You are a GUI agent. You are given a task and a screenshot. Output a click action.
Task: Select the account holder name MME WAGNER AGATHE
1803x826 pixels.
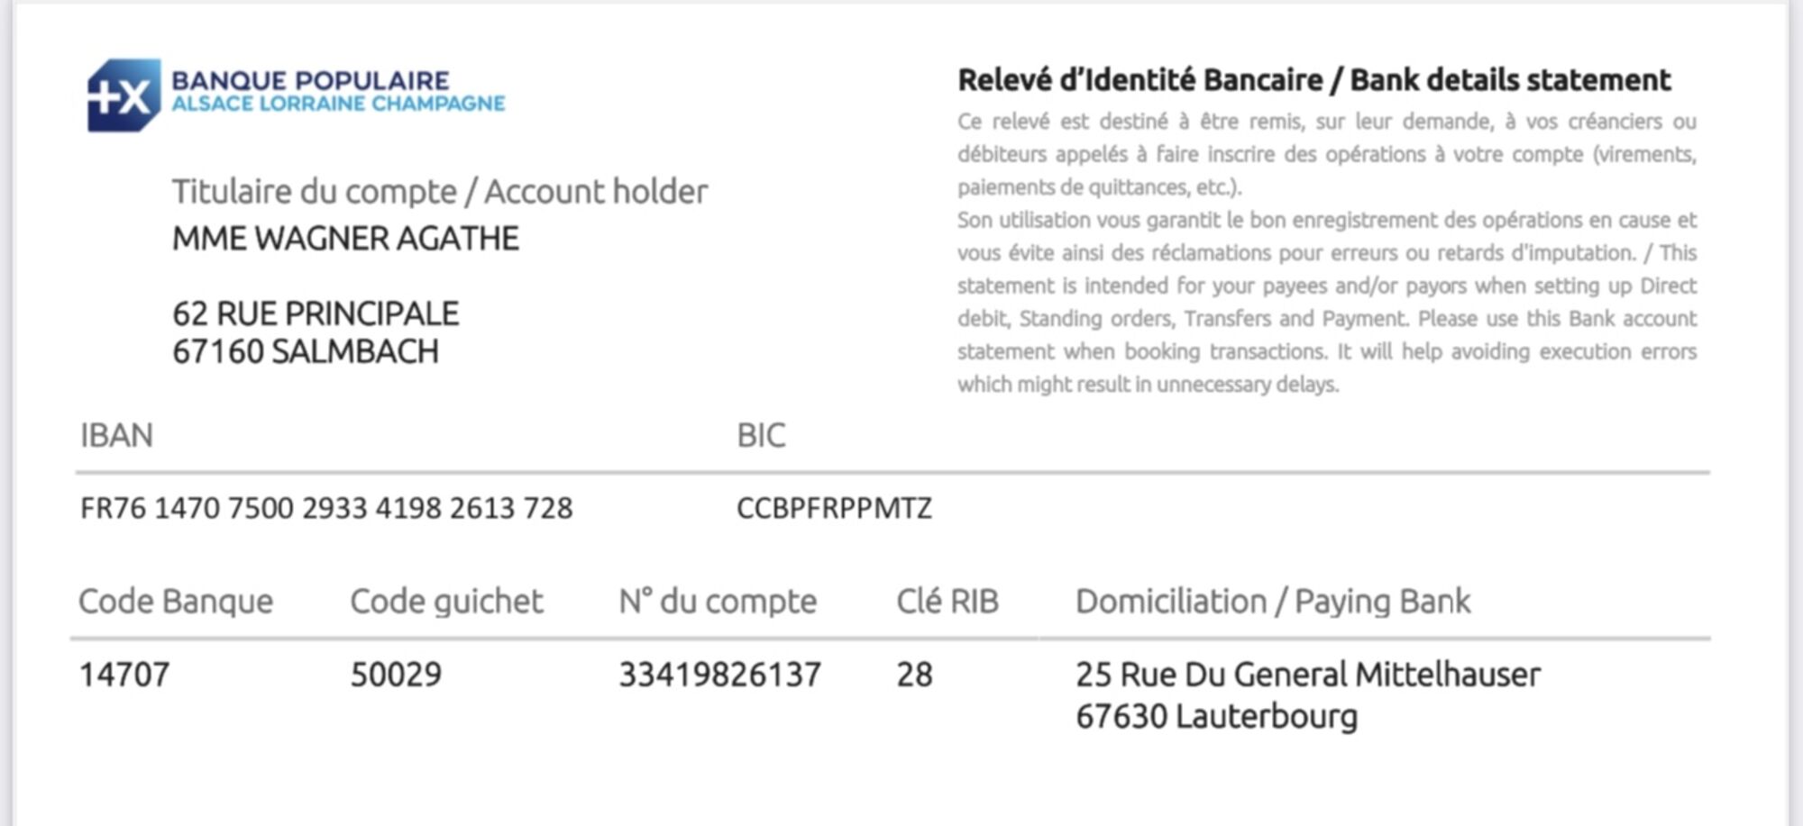[x=345, y=239]
